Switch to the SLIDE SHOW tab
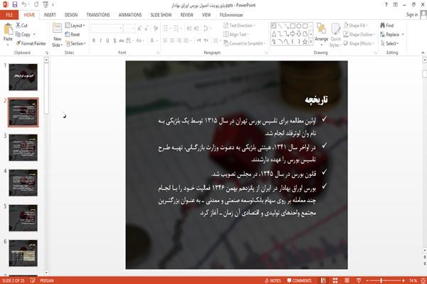 tap(161, 15)
